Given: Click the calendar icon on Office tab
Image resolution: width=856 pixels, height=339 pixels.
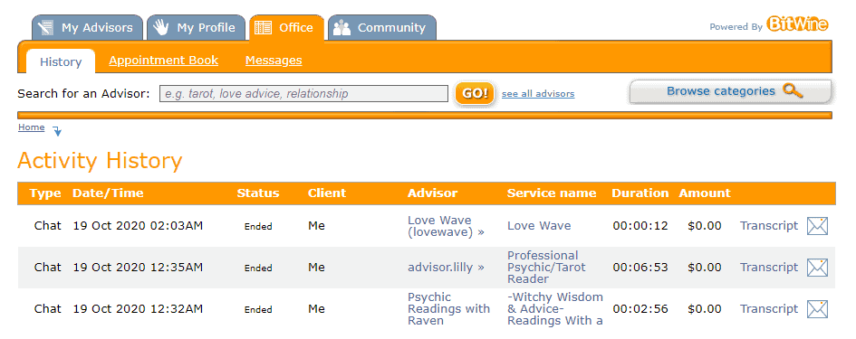Looking at the screenshot, I should pyautogui.click(x=263, y=28).
